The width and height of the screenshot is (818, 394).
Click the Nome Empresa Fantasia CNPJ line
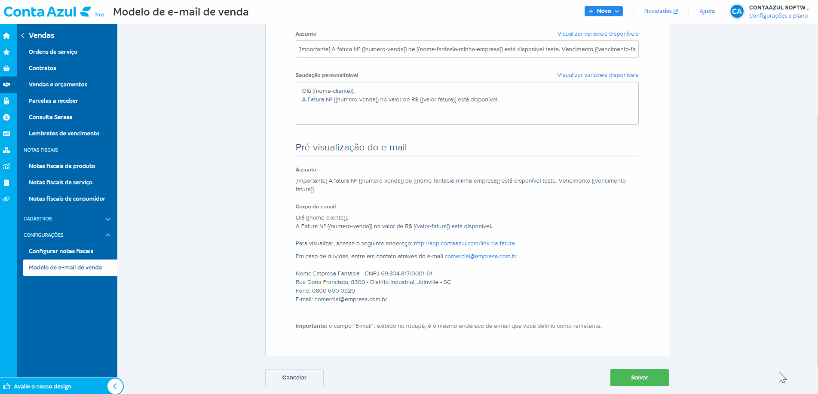(364, 274)
